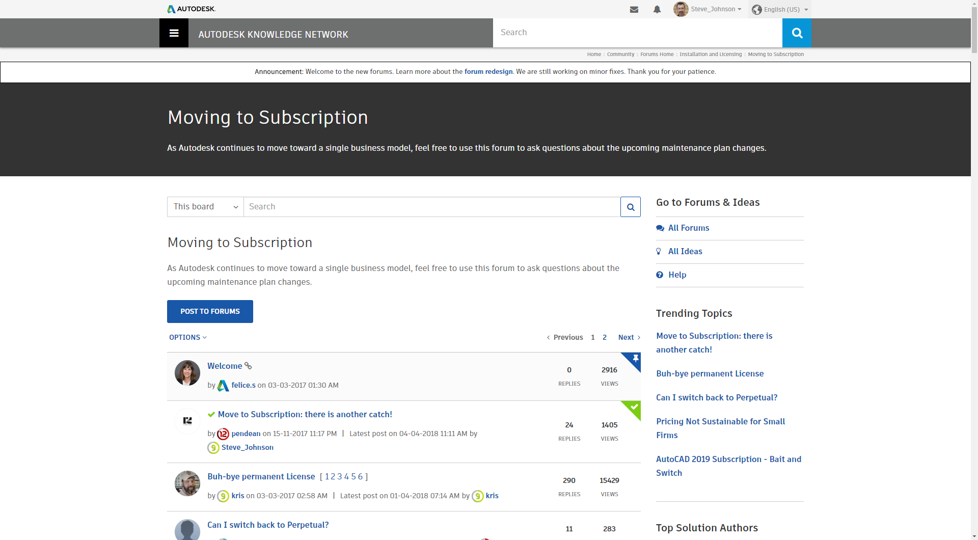The height and width of the screenshot is (540, 978).
Task: Go to Forums Home breadcrumb
Action: click(657, 54)
